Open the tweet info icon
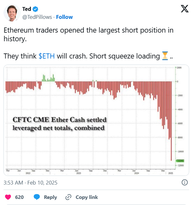The image size is (193, 205). 185,182
